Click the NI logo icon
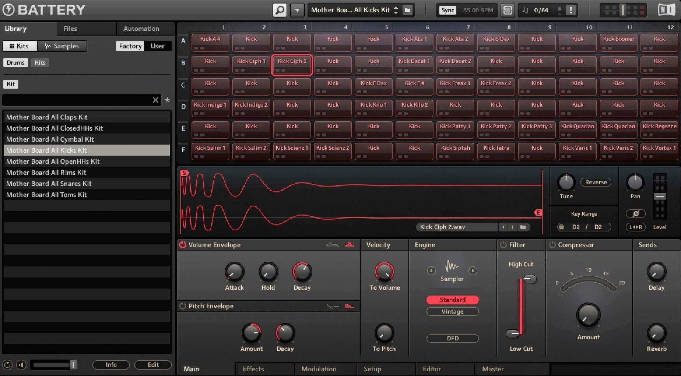 point(666,10)
